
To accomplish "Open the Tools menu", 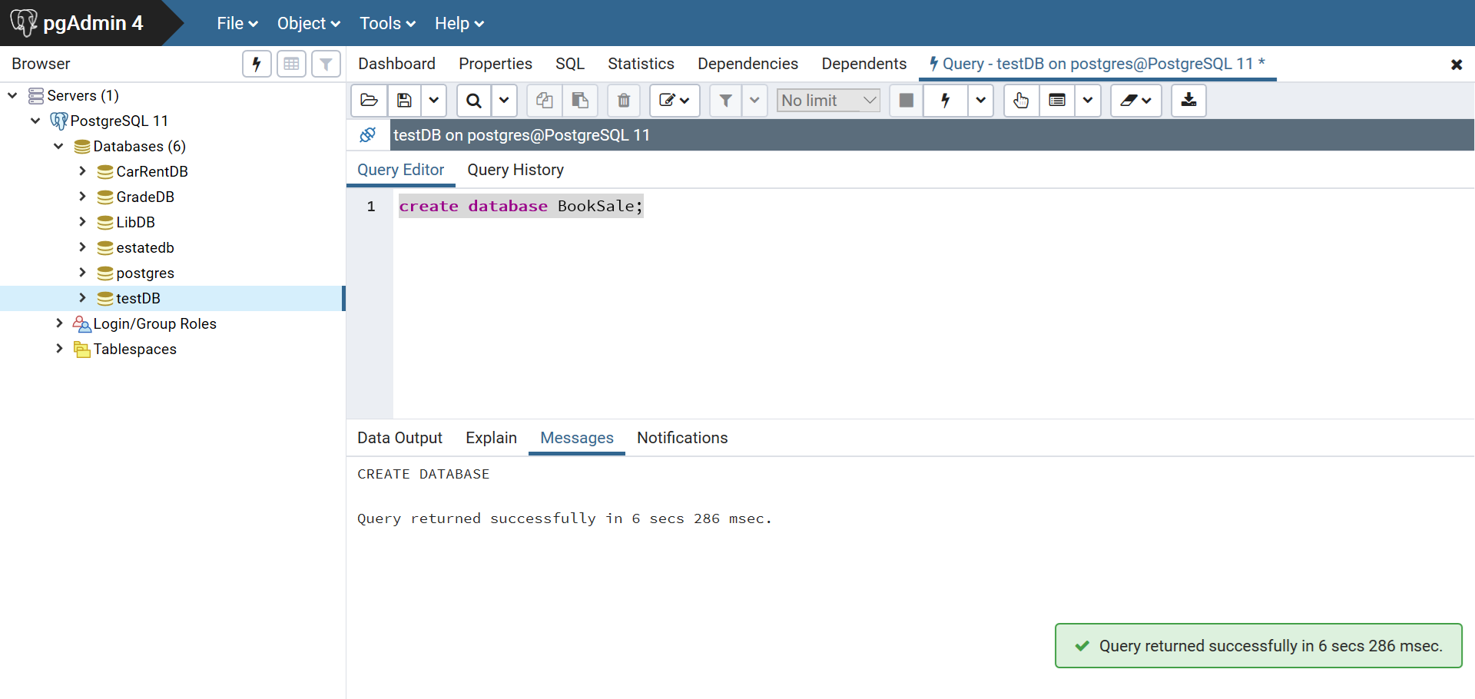I will (387, 24).
